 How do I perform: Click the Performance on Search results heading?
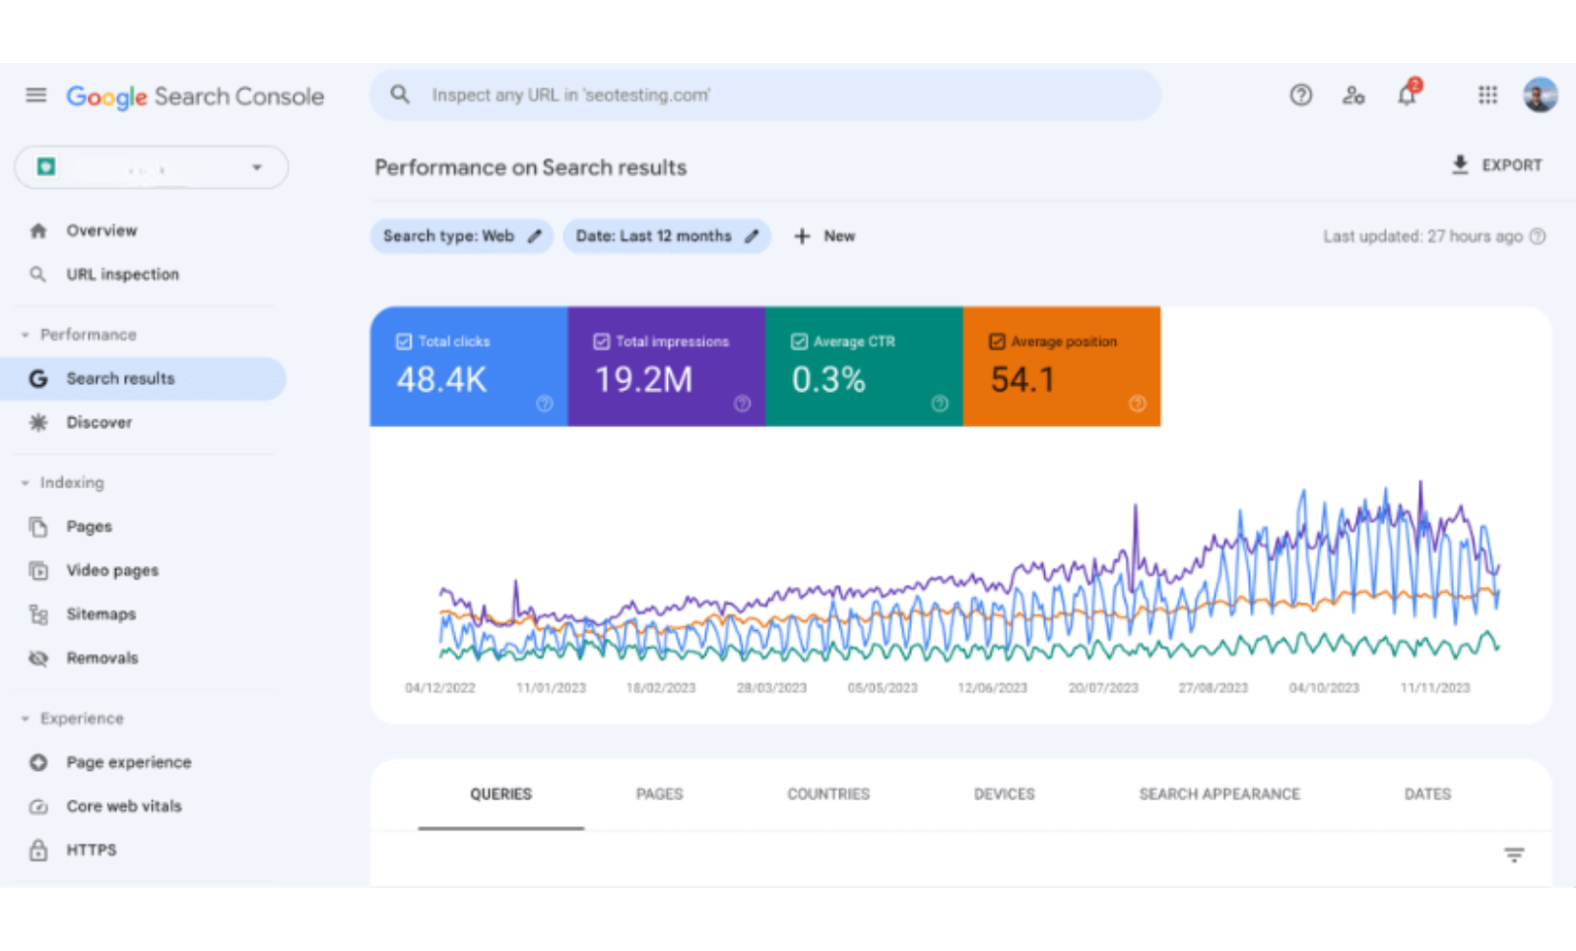coord(531,167)
